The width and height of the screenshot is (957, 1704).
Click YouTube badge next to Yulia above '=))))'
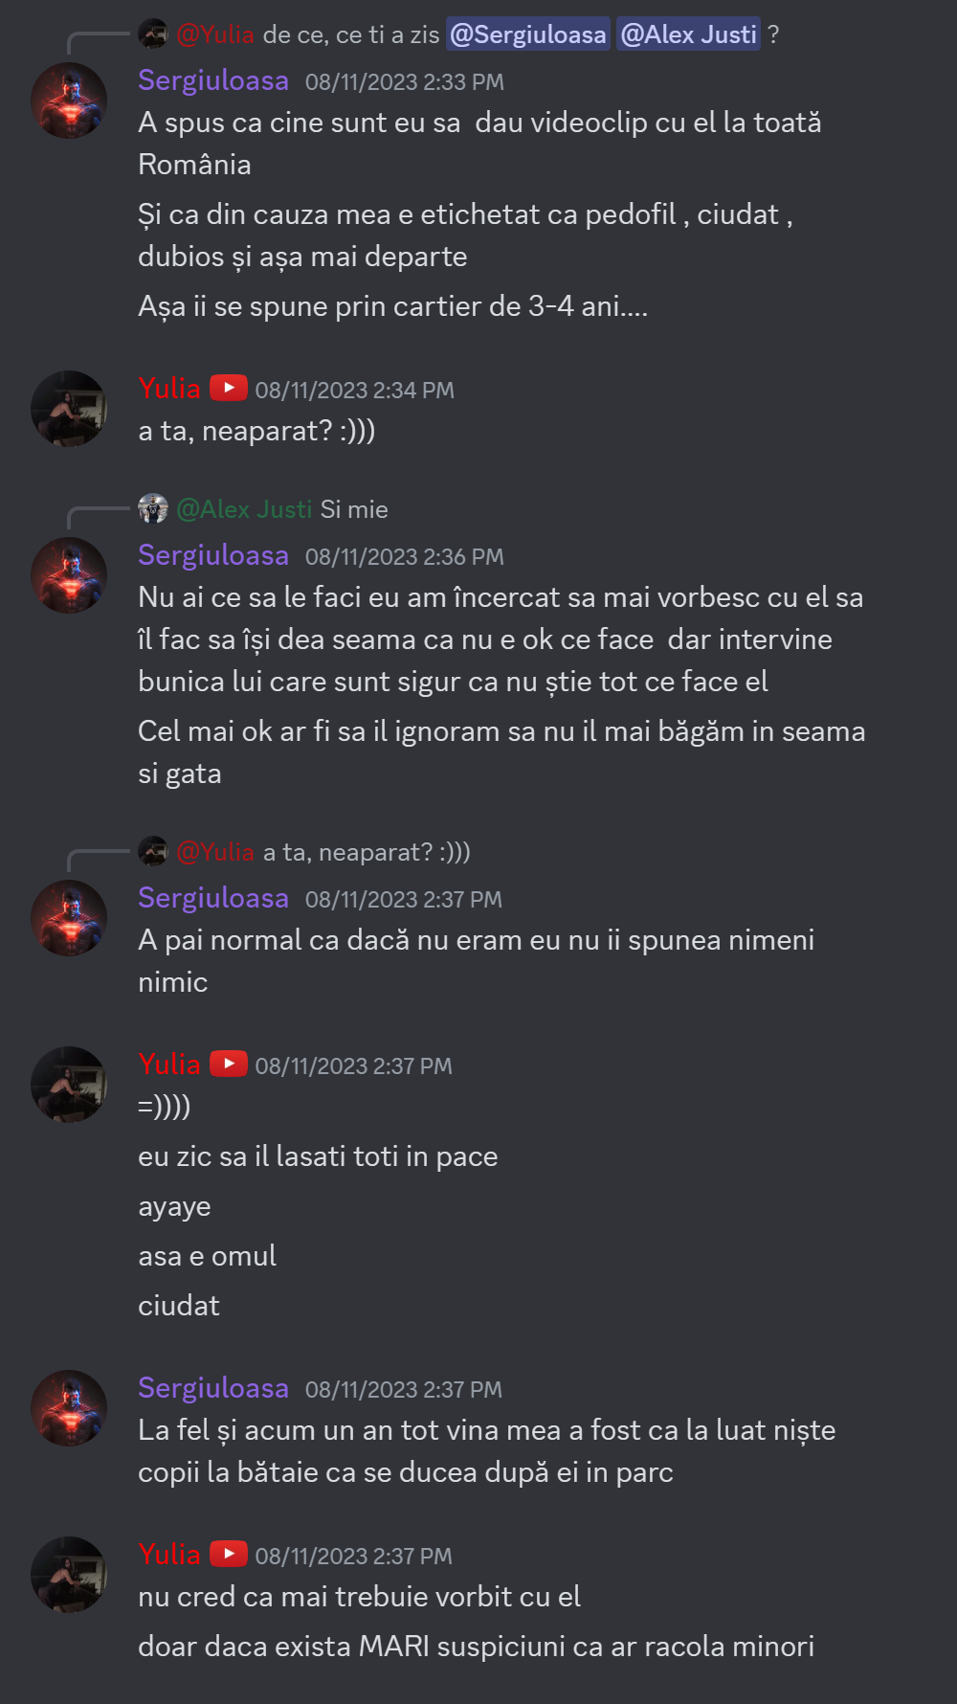pos(229,1064)
